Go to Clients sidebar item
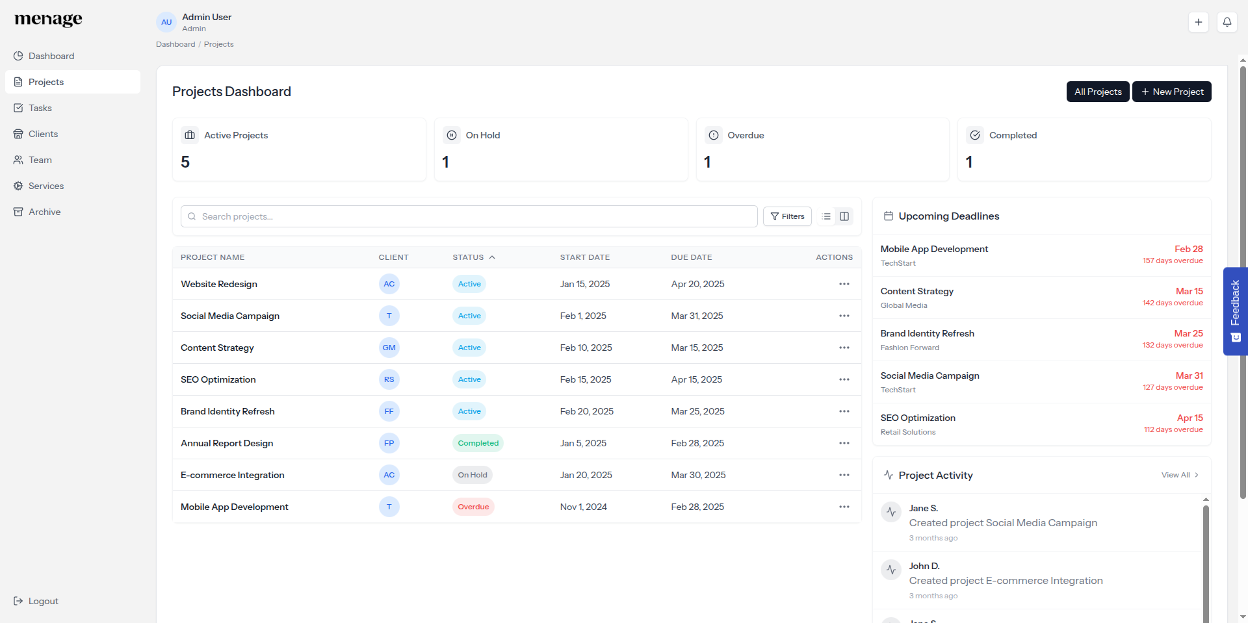The width and height of the screenshot is (1248, 623). click(x=43, y=134)
